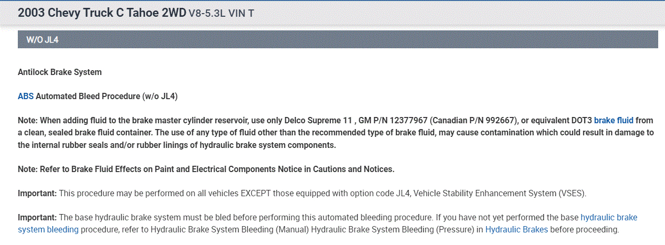Click the "V8-5.3L VIN T" engine label
This screenshot has height=245, width=665.
(221, 13)
